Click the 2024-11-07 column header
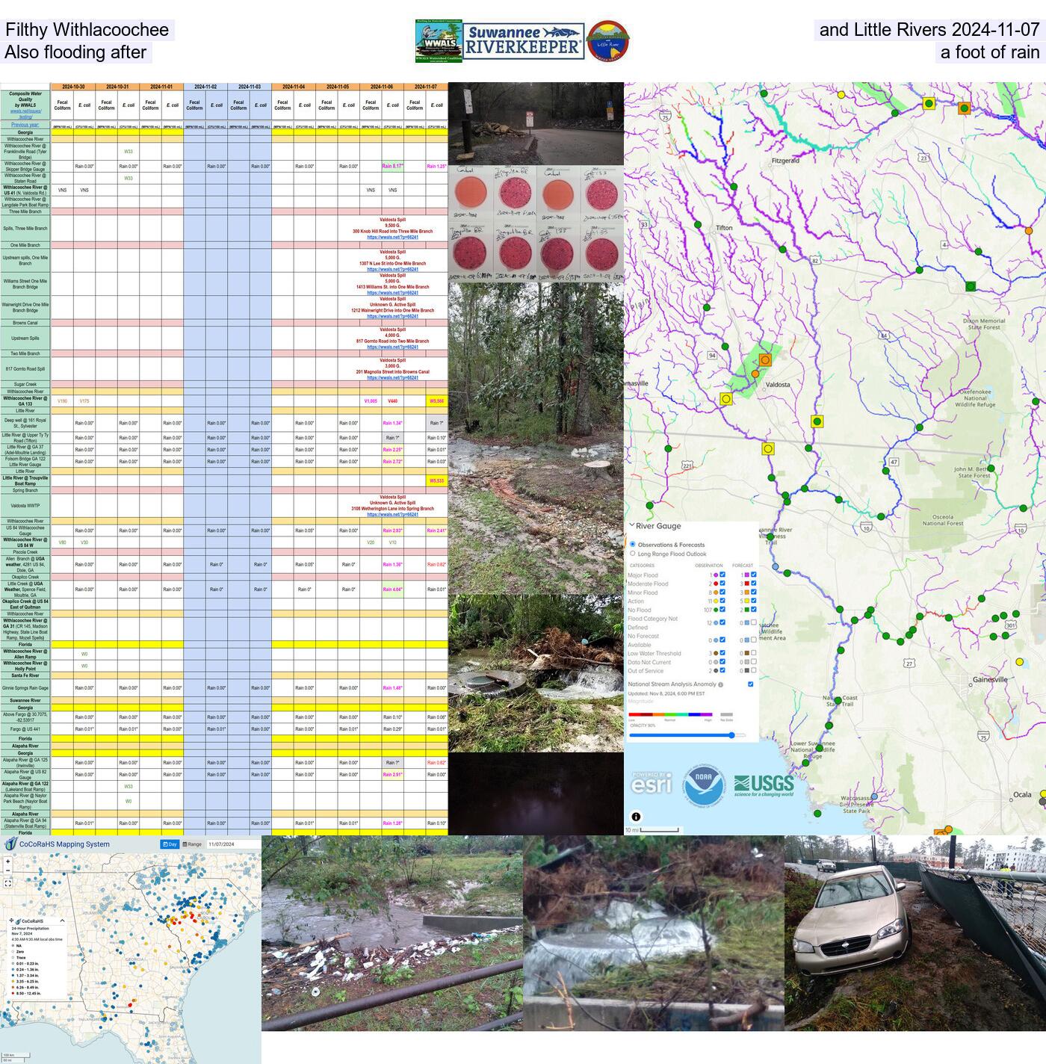The height and width of the screenshot is (1064, 1046). click(x=426, y=87)
